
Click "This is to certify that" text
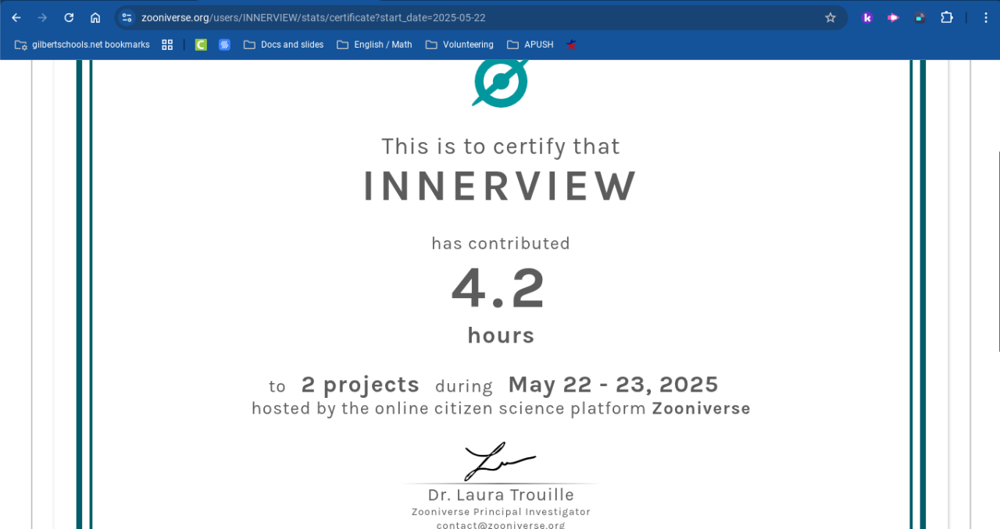click(501, 146)
